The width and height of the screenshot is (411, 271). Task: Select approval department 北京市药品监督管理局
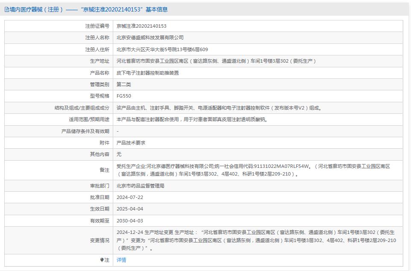tap(141, 186)
